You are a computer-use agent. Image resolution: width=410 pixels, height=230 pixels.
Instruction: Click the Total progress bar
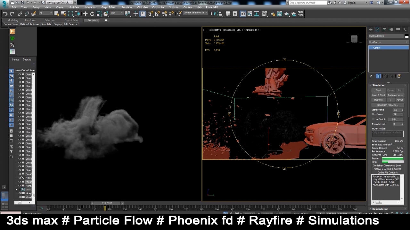click(393, 162)
